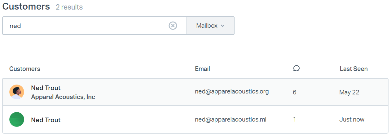Sort by the Email column header
The height and width of the screenshot is (137, 391).
point(202,69)
